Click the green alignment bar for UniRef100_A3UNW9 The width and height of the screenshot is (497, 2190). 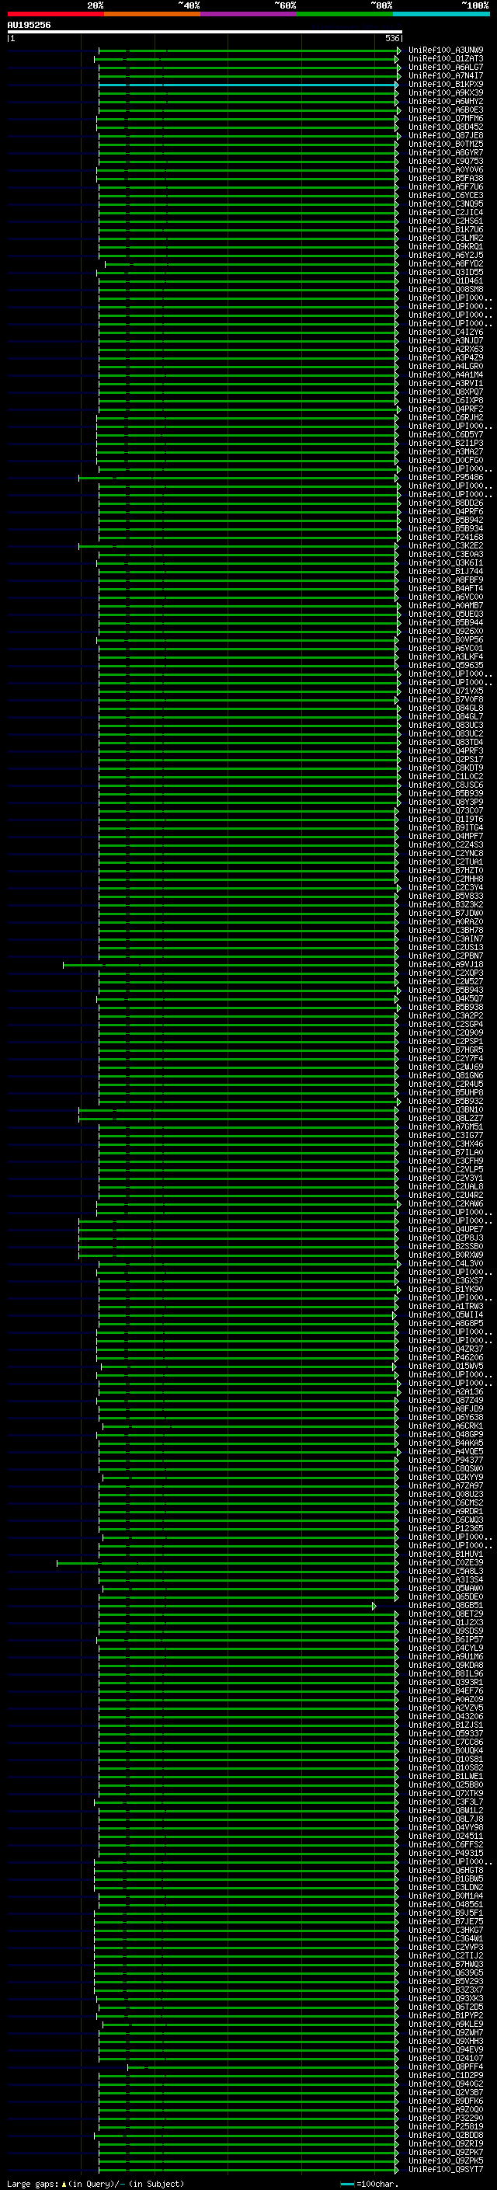247,51
